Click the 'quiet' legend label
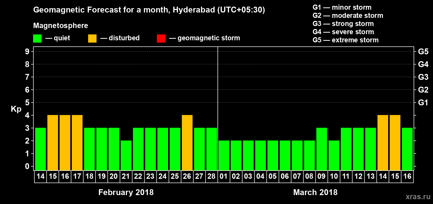Viewport: 433px width, 204px height. [x=62, y=38]
